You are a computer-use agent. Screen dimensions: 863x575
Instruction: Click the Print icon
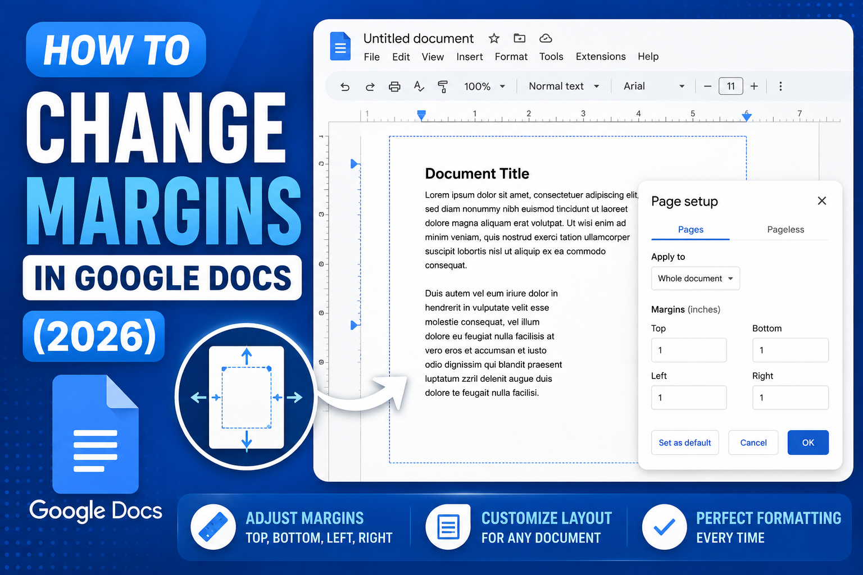394,86
